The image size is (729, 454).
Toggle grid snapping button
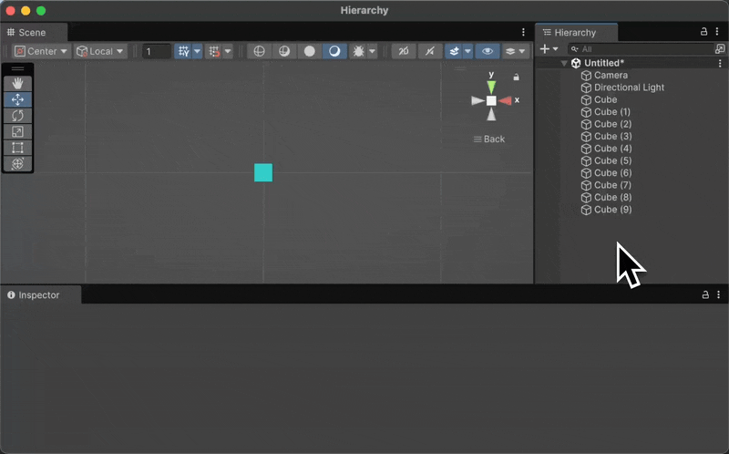(214, 51)
